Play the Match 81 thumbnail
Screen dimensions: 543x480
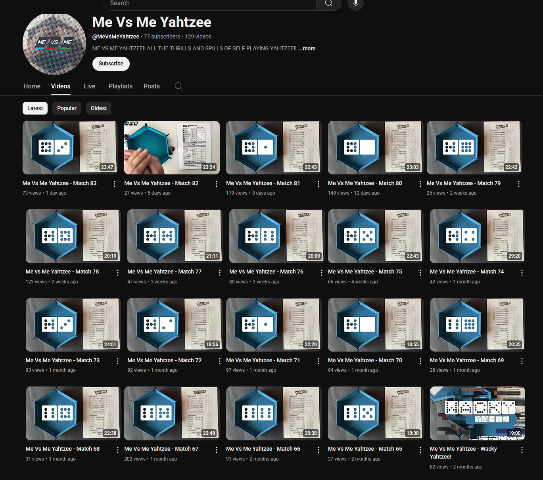click(274, 147)
